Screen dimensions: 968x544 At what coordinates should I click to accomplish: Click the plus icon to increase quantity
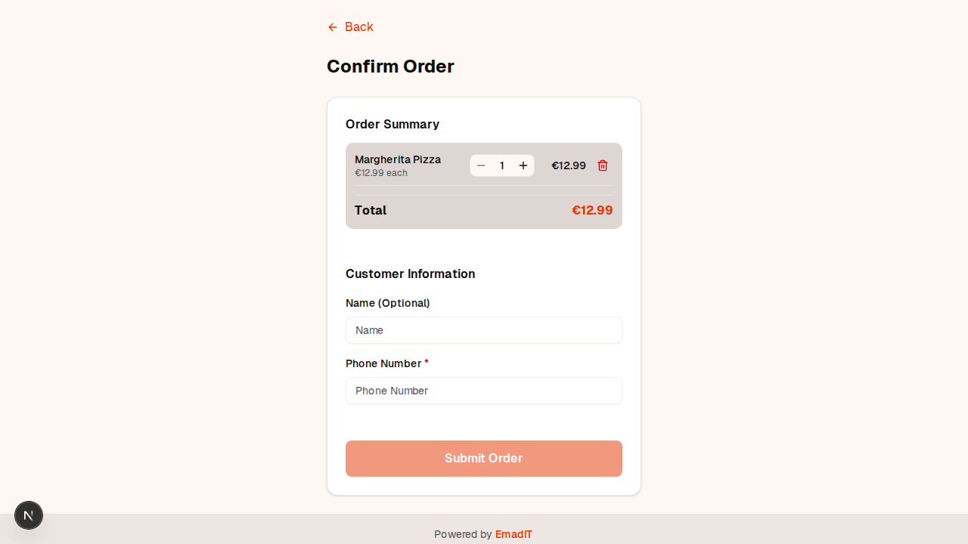pos(523,165)
